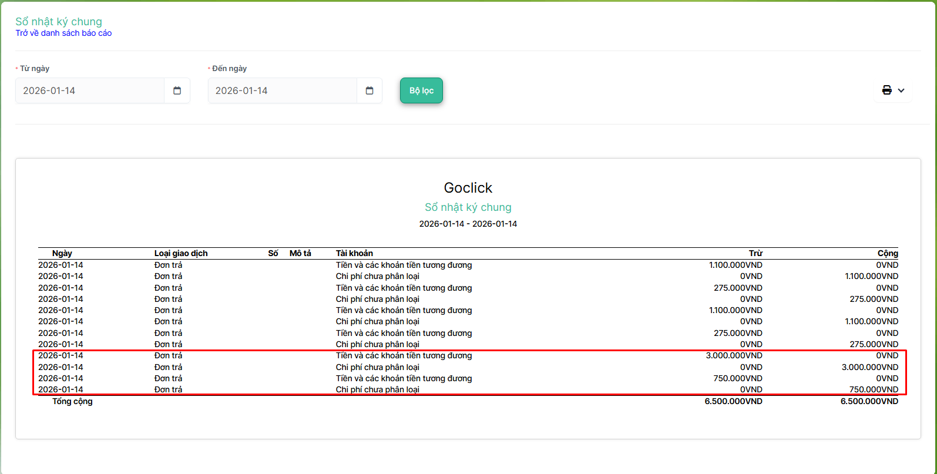937x474 pixels.
Task: Follow the Trở về danh sách báo cáo link
Action: [x=63, y=33]
